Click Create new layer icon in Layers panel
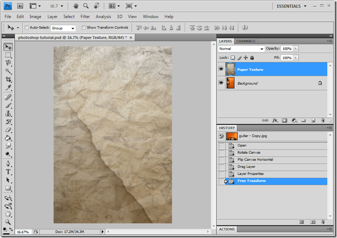 pyautogui.click(x=313, y=120)
